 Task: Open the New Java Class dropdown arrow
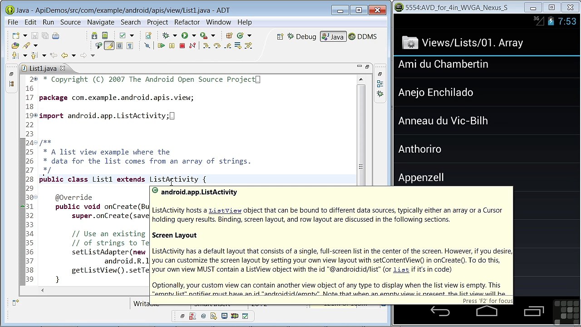click(249, 36)
